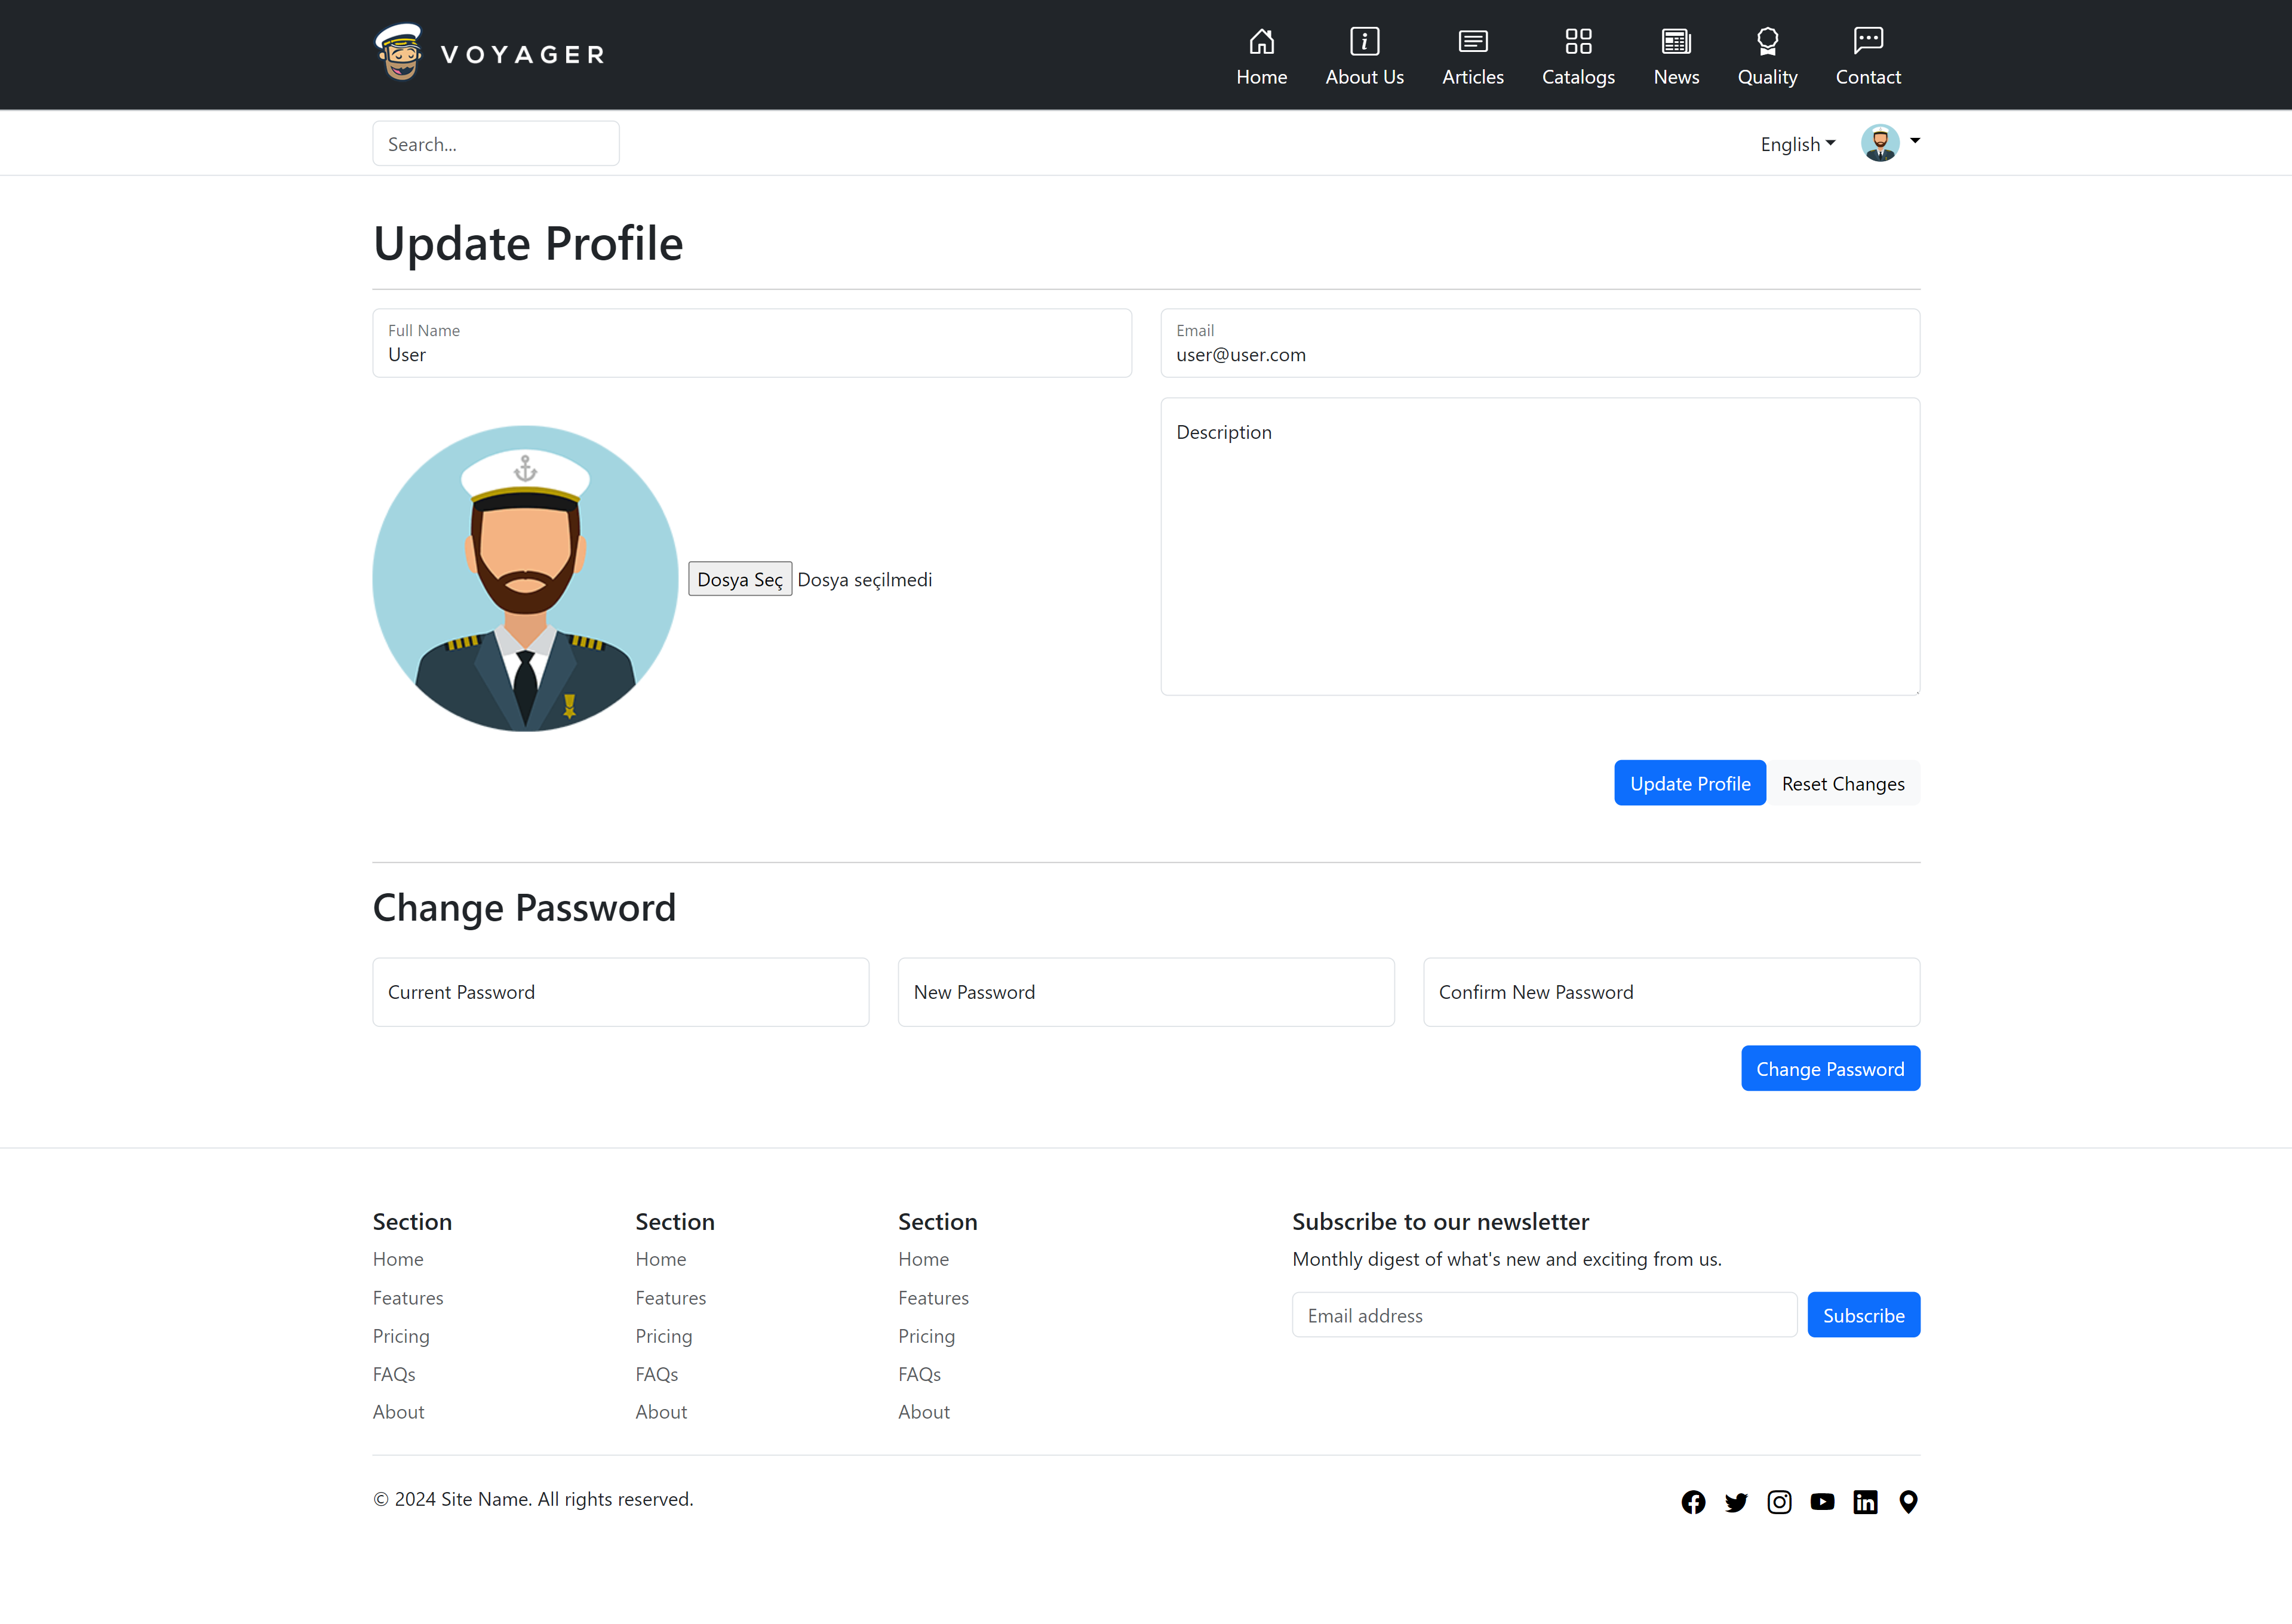Click the small user avatar in header

[x=1880, y=143]
